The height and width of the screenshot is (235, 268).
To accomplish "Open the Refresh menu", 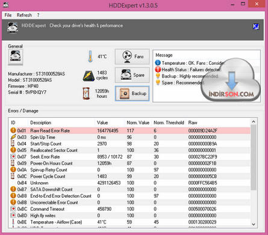I will [x=24, y=15].
